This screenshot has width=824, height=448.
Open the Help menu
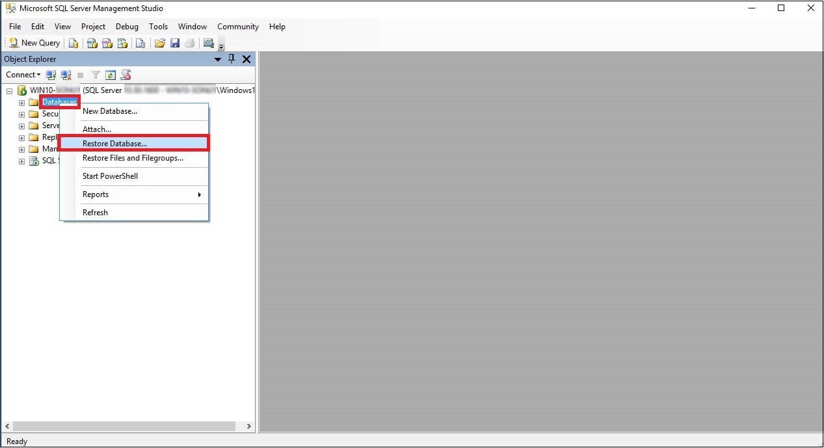[277, 27]
